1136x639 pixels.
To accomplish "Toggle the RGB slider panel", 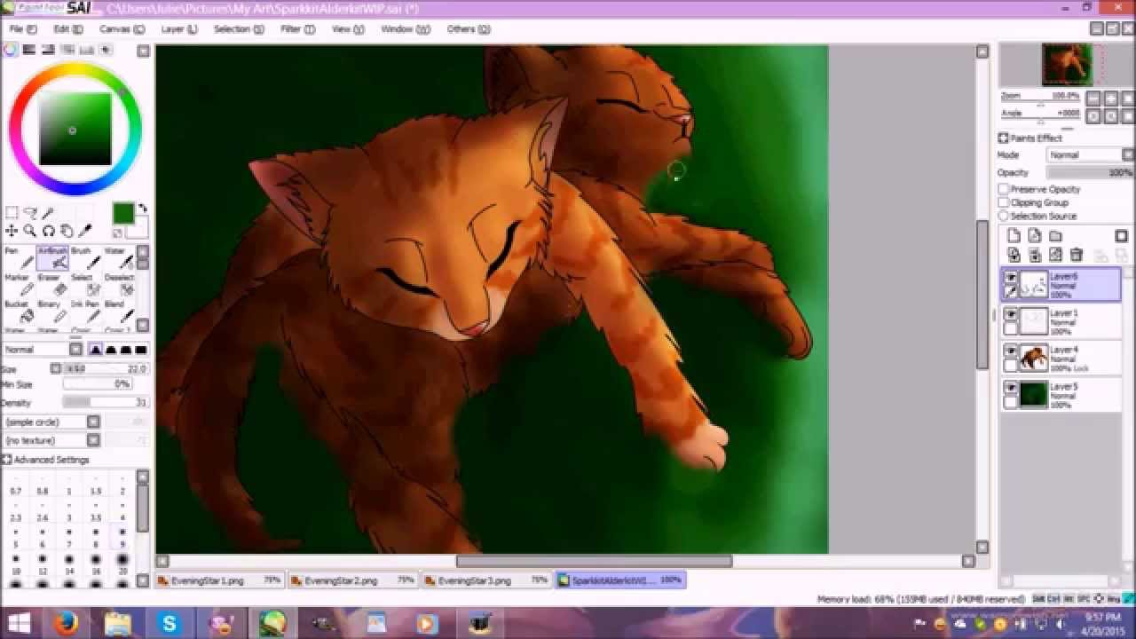I will [x=28, y=51].
